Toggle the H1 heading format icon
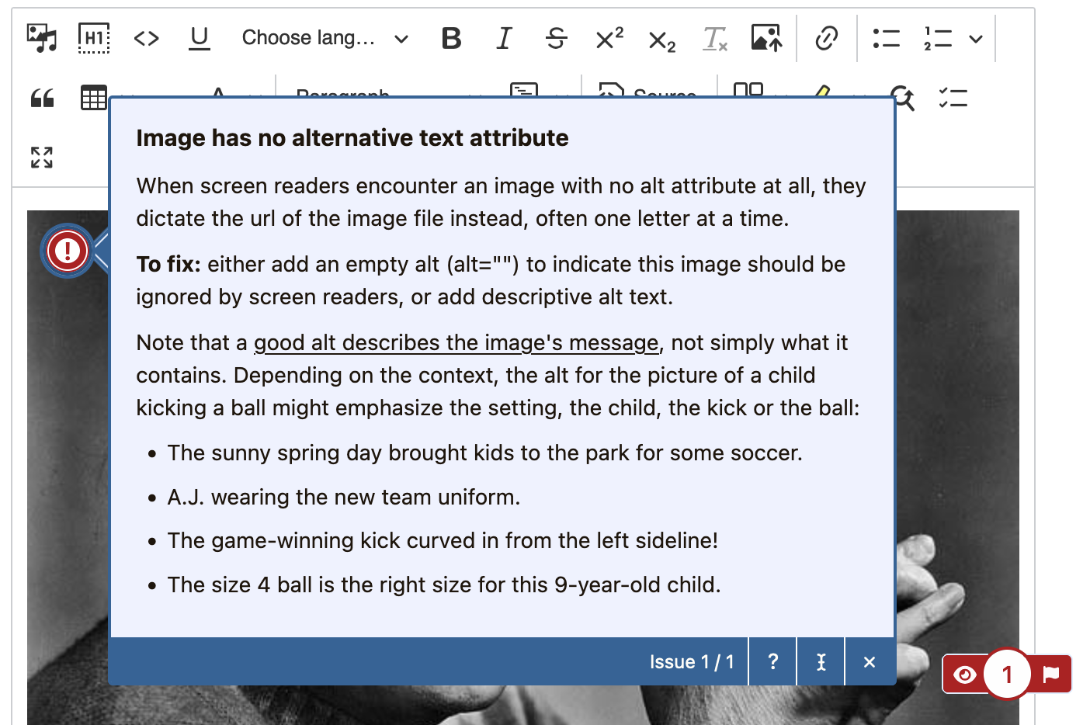The width and height of the screenshot is (1090, 725). click(x=94, y=37)
